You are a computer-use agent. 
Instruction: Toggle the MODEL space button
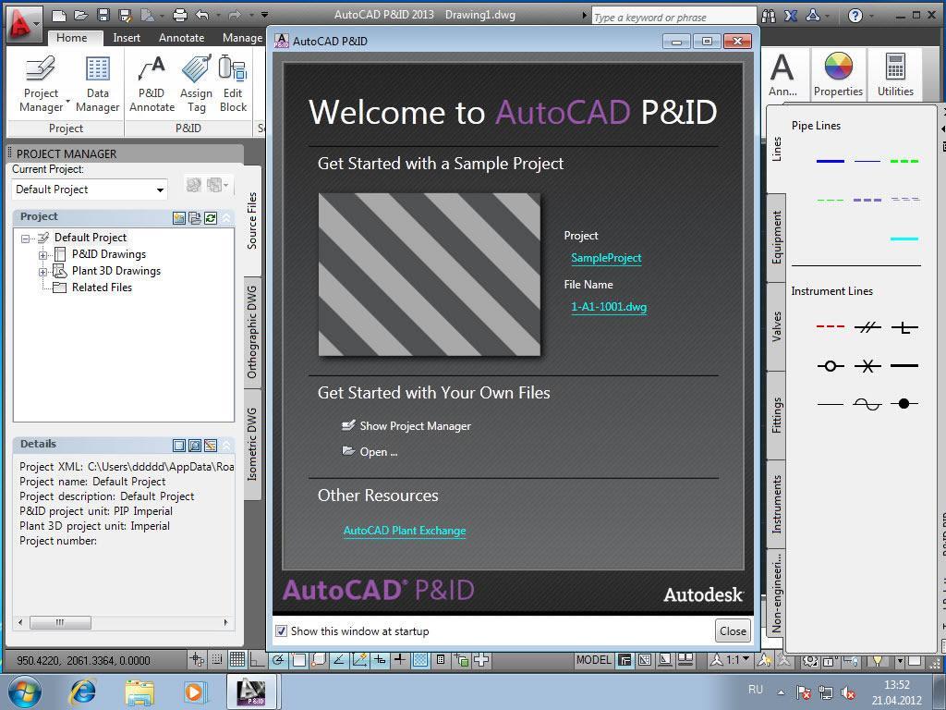(594, 660)
